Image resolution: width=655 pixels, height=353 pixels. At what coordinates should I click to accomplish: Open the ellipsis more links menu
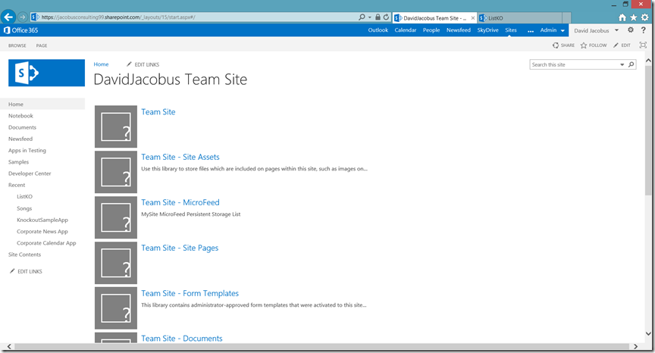(531, 31)
